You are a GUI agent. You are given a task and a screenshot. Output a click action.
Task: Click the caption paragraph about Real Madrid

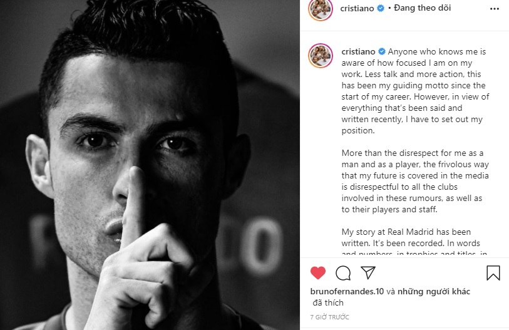[x=414, y=243]
